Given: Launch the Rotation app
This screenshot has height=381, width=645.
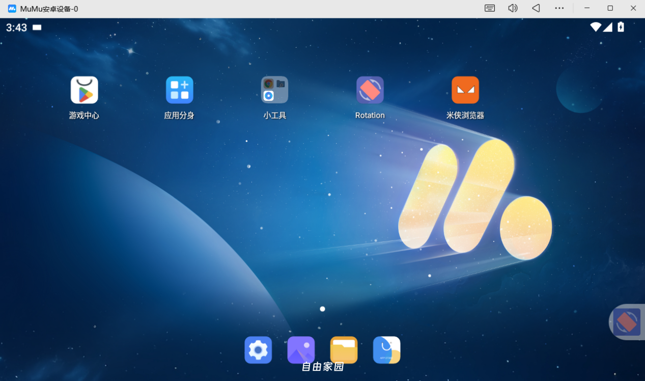Looking at the screenshot, I should [x=370, y=90].
